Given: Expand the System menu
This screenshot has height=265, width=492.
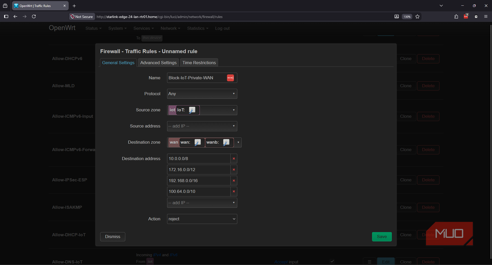Looking at the screenshot, I should tap(117, 28).
